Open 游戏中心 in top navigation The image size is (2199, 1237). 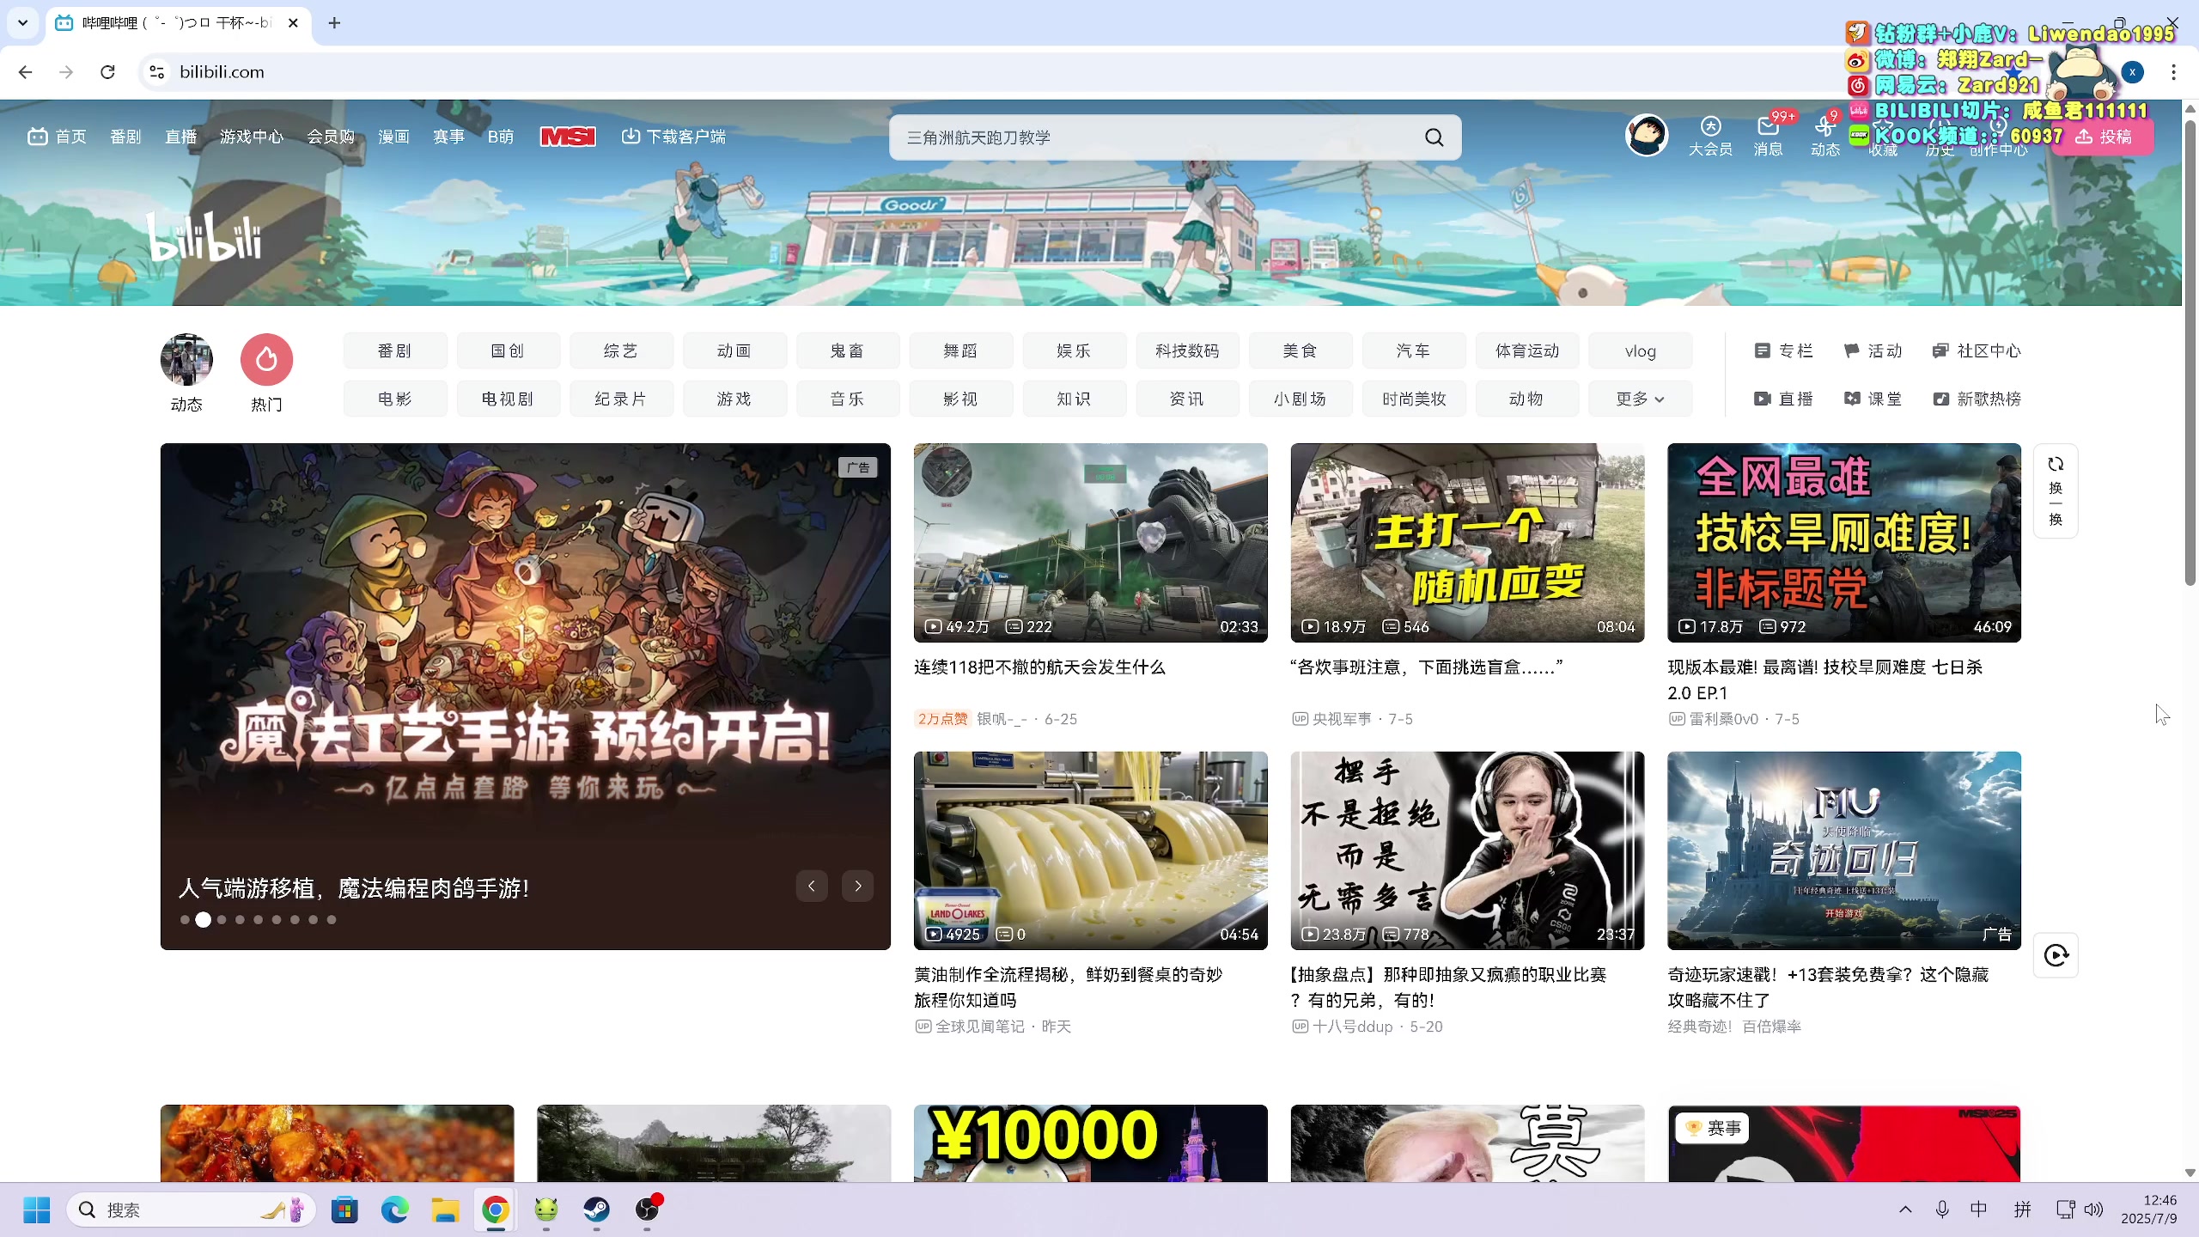251,137
